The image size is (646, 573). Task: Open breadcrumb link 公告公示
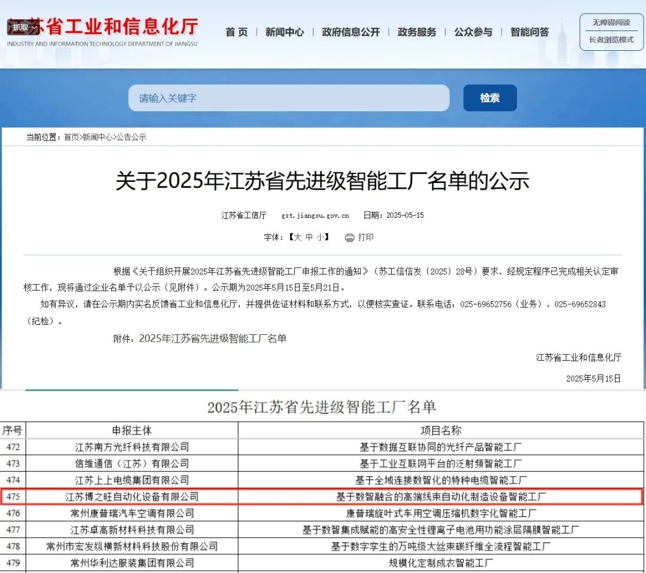131,137
